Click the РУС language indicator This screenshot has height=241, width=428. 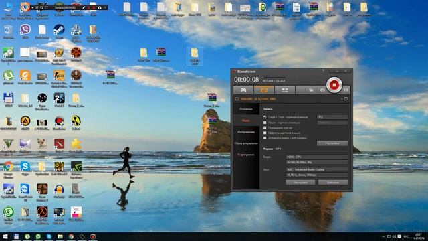pos(406,236)
